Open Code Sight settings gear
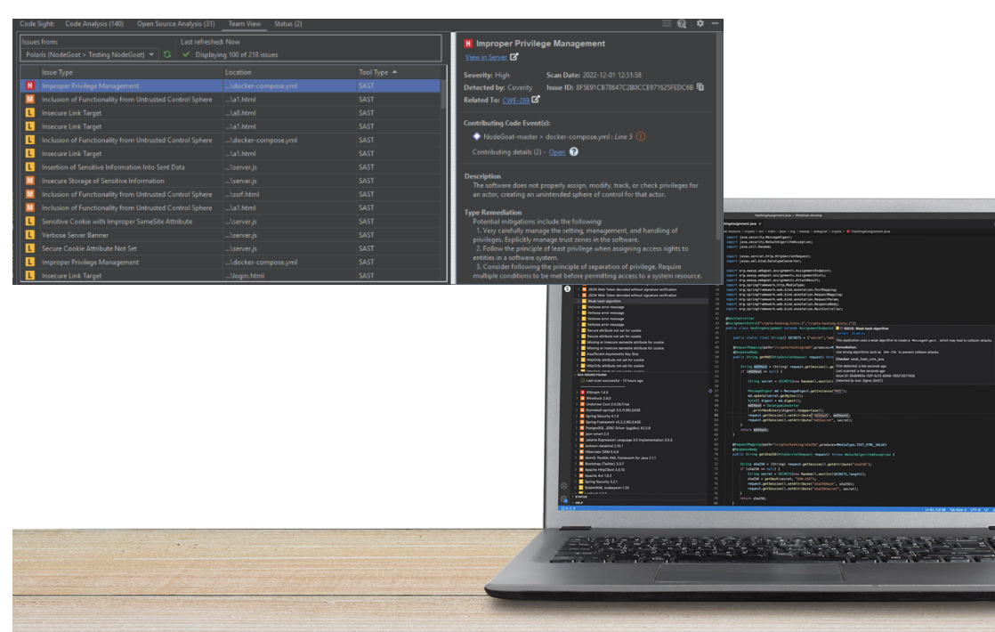995x632 pixels. pos(700,23)
